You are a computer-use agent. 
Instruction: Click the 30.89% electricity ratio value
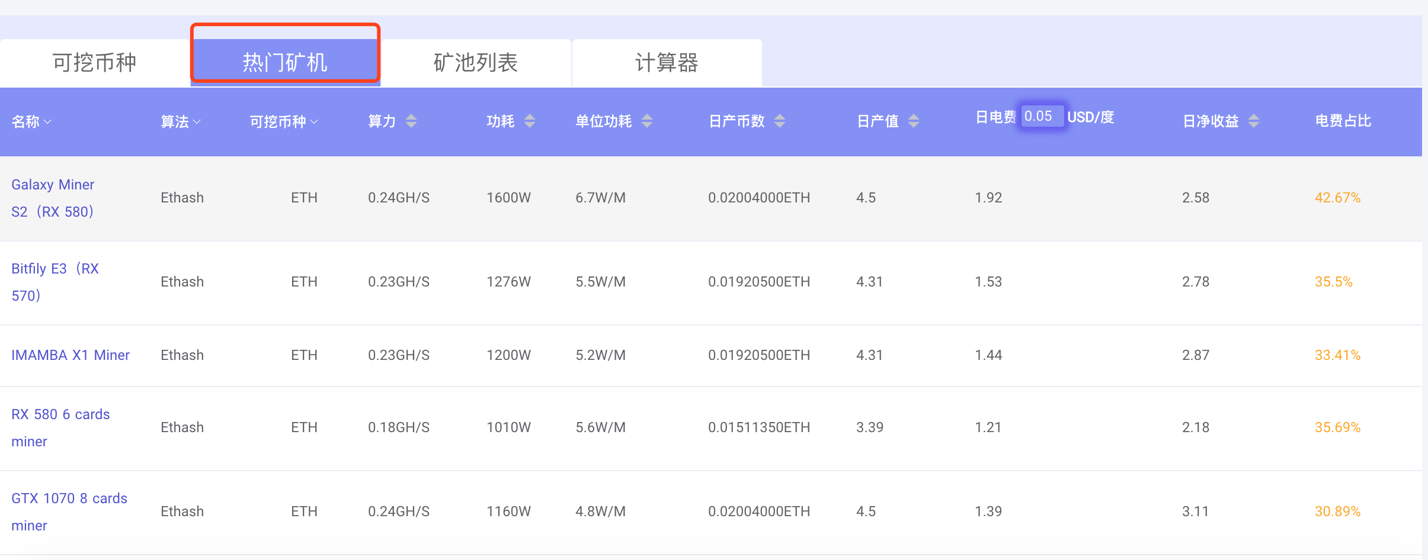(x=1337, y=511)
